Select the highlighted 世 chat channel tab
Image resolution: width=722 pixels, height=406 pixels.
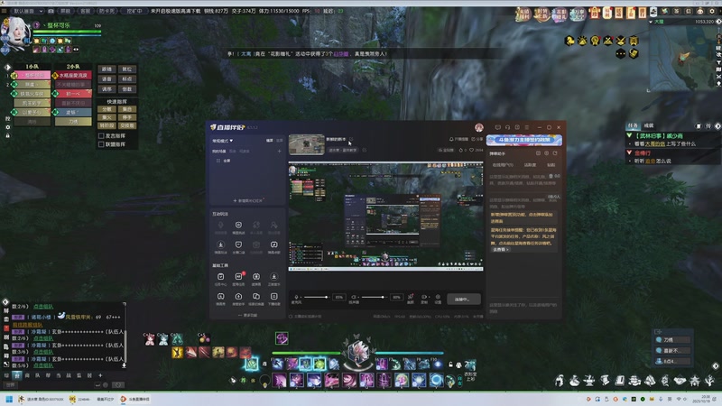coord(17,375)
